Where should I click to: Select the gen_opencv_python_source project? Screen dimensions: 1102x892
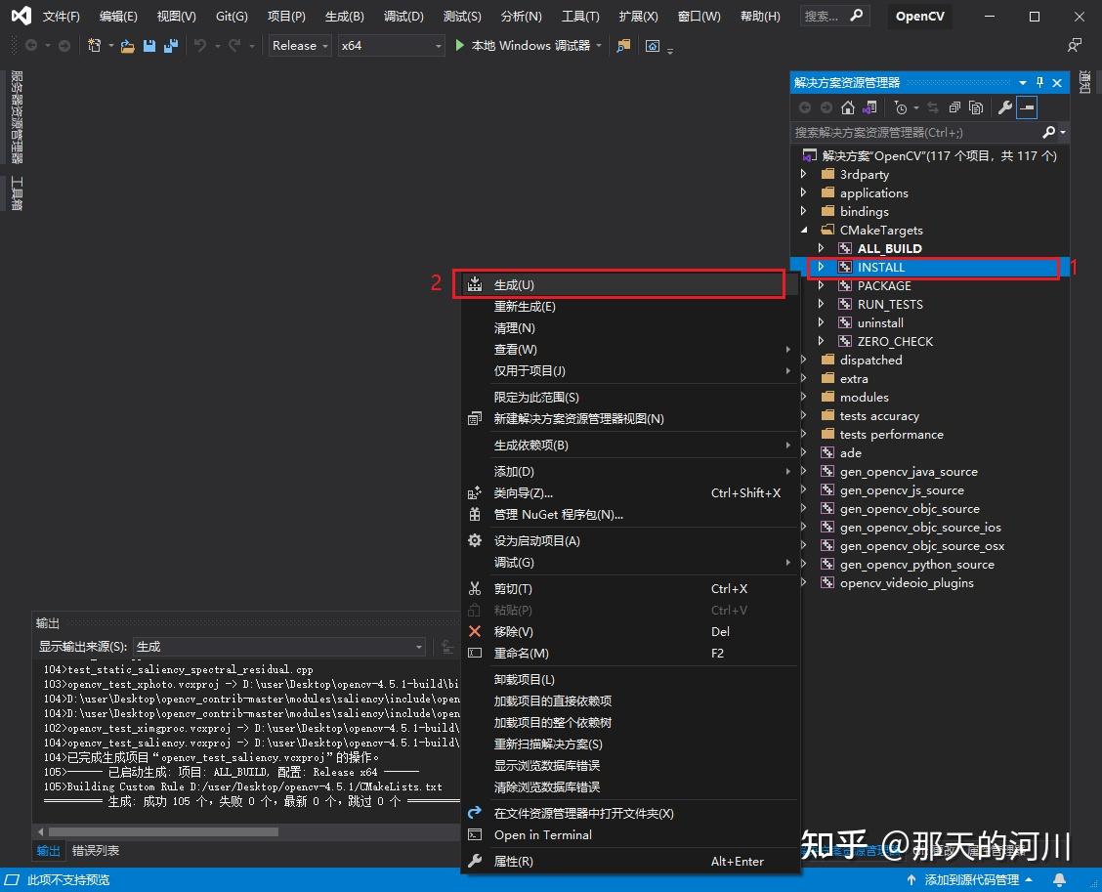click(916, 565)
